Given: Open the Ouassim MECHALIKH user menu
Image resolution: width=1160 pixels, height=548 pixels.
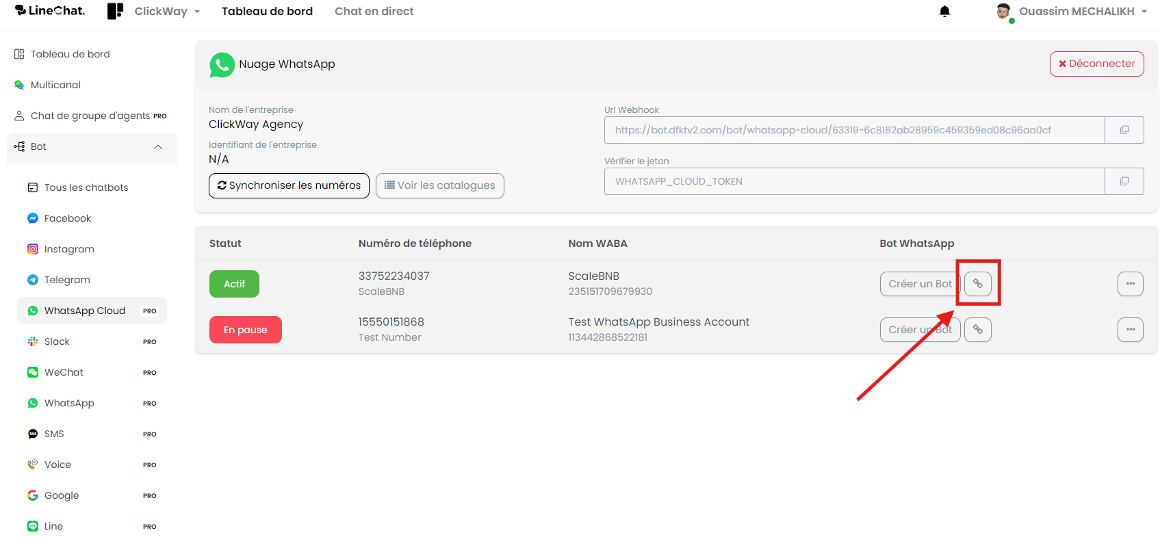Looking at the screenshot, I should click(x=1083, y=11).
